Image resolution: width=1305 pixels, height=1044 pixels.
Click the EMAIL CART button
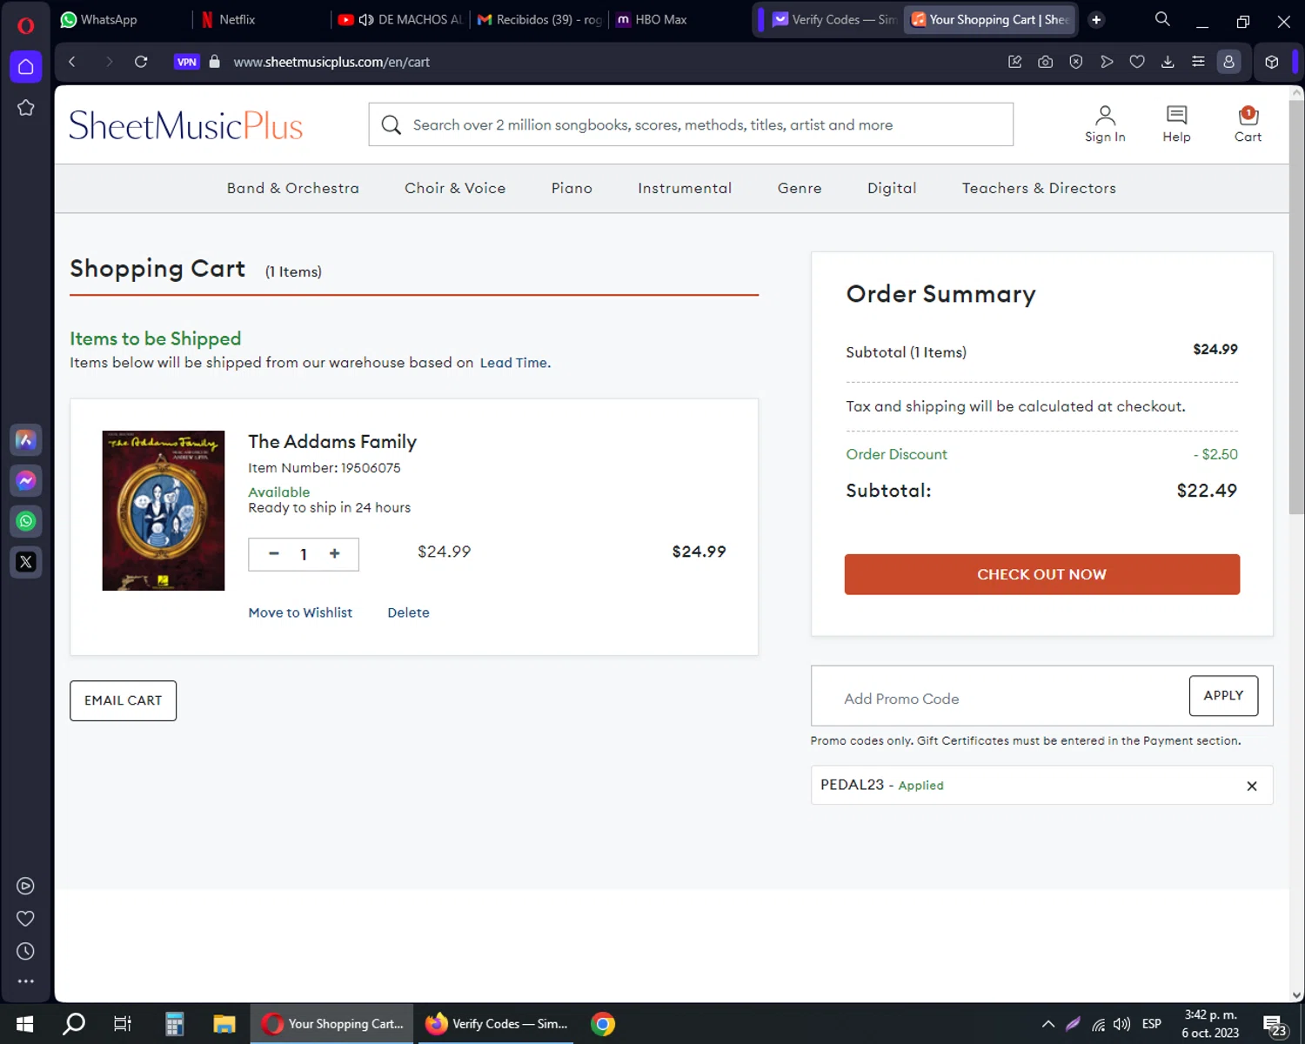coord(123,700)
